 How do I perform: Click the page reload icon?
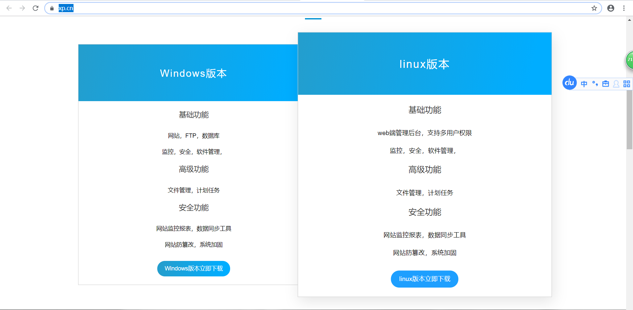click(x=35, y=8)
